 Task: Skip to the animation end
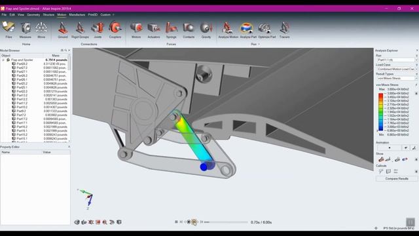click(202, 222)
